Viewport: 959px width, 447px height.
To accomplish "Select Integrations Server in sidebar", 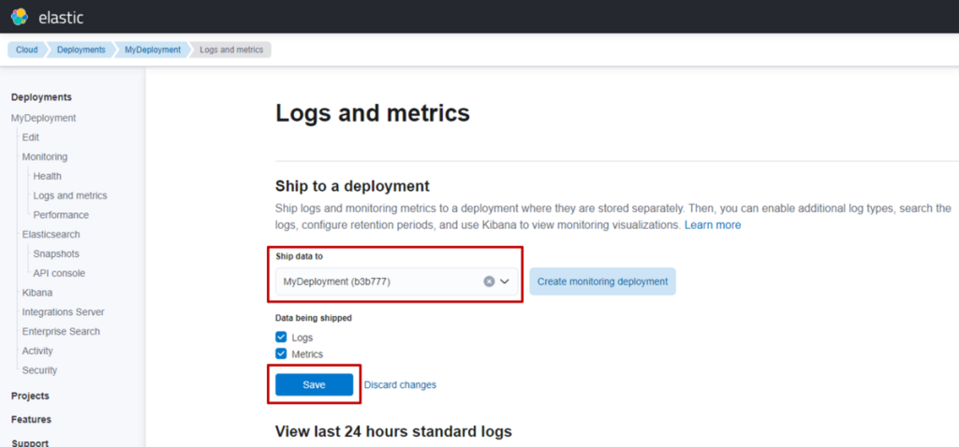I will point(63,312).
